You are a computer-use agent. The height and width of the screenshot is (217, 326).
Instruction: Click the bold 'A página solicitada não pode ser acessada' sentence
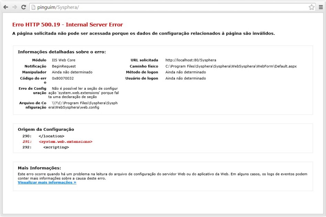[x=144, y=33]
